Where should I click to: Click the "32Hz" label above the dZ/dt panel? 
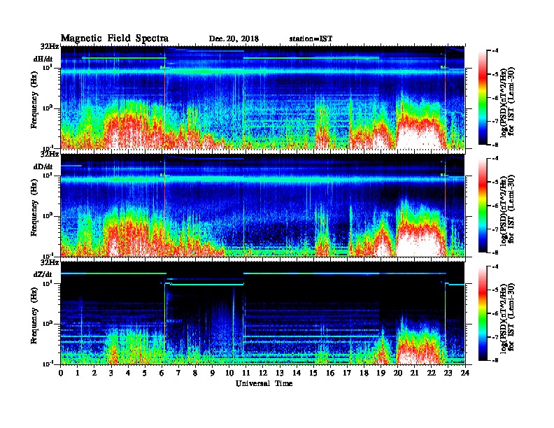coord(50,262)
